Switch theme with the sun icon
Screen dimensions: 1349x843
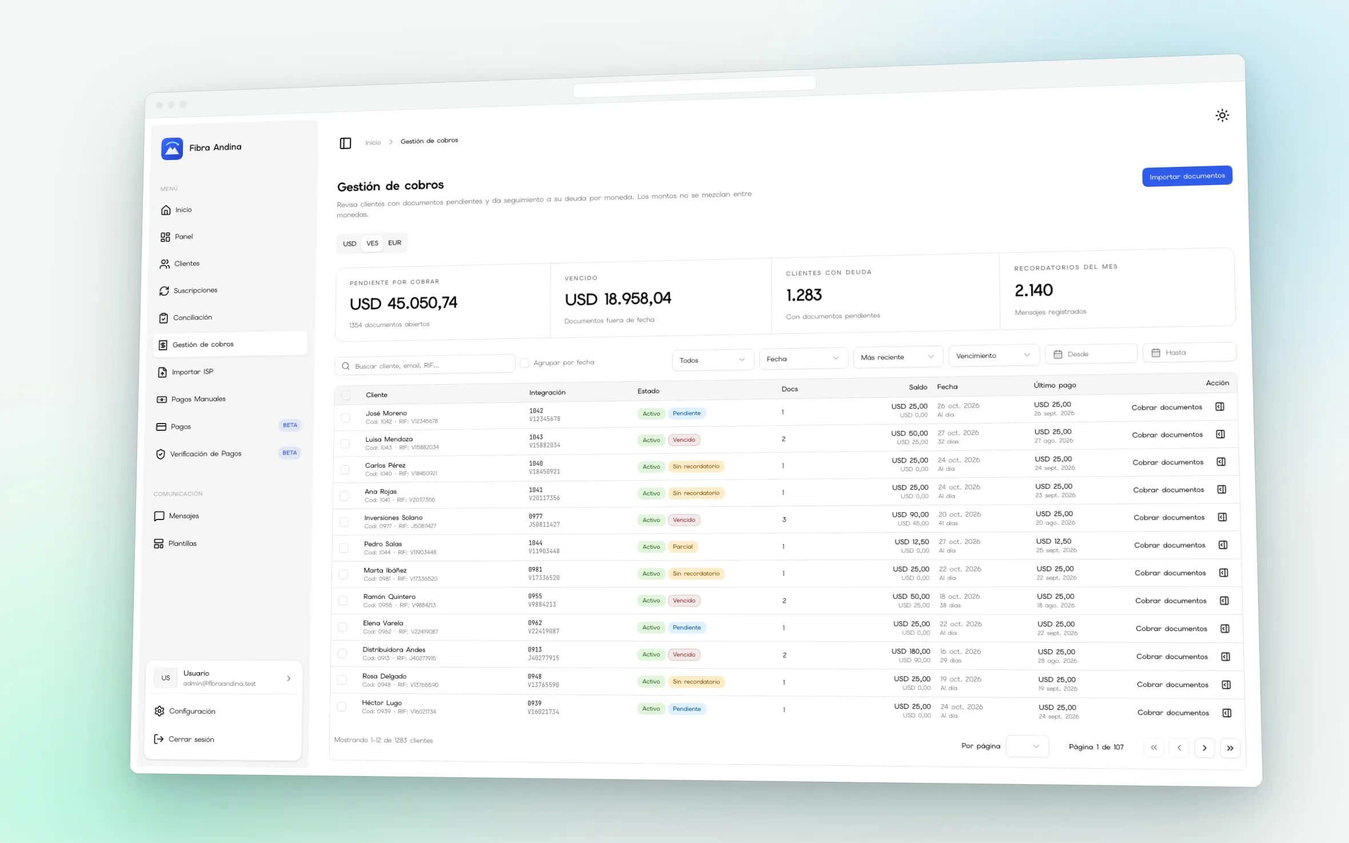(x=1222, y=115)
